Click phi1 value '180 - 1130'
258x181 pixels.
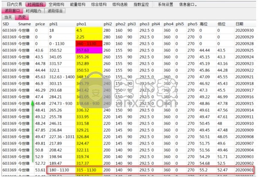(x=59, y=170)
